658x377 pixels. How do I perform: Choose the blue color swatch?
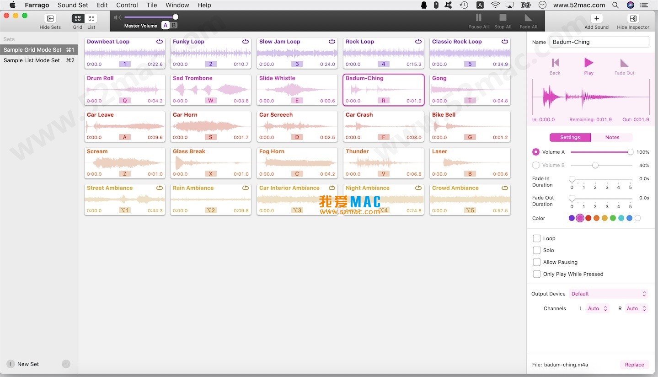coord(629,218)
